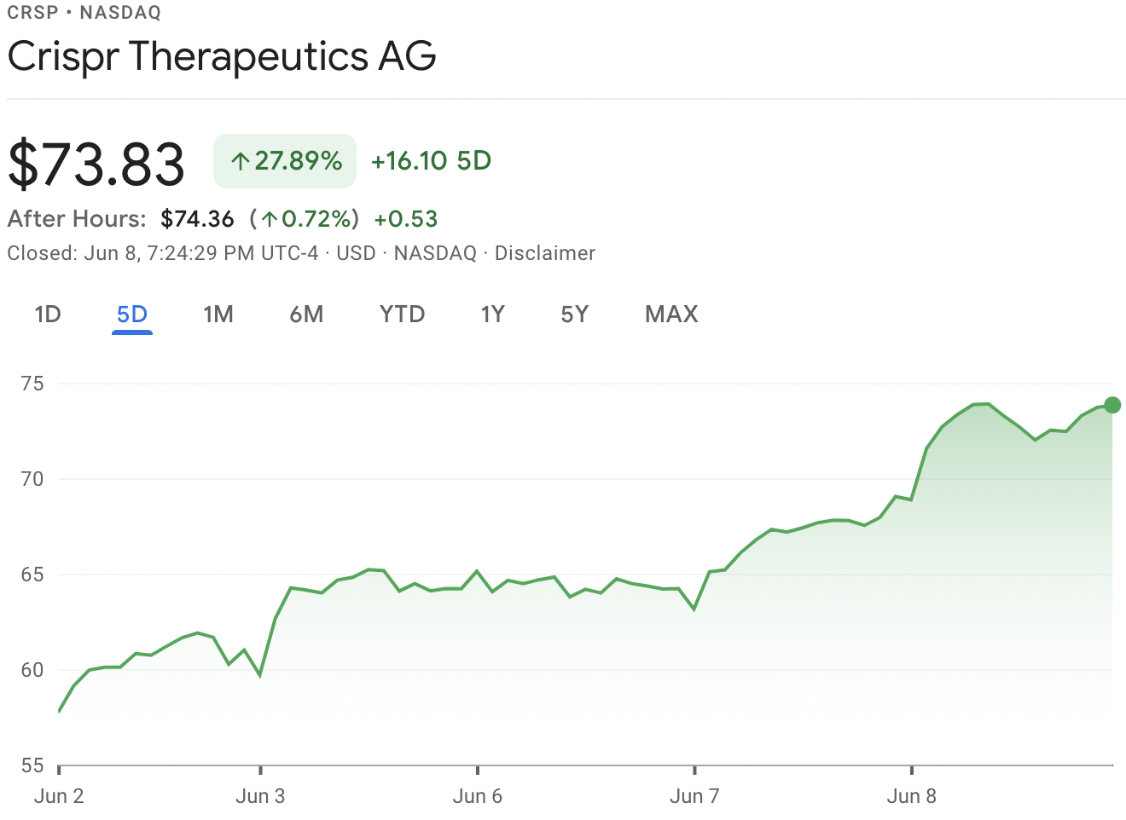Click the CRSP NASDAQ ticker label
Viewport: 1126px width, 820px height.
pos(84,12)
